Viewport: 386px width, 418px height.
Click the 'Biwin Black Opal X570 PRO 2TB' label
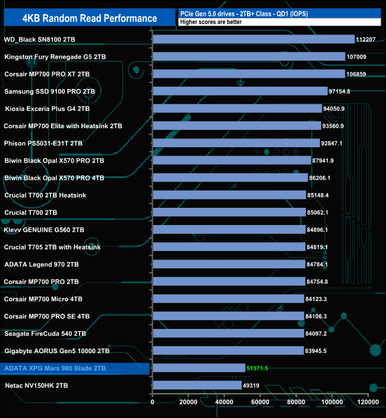(x=54, y=160)
